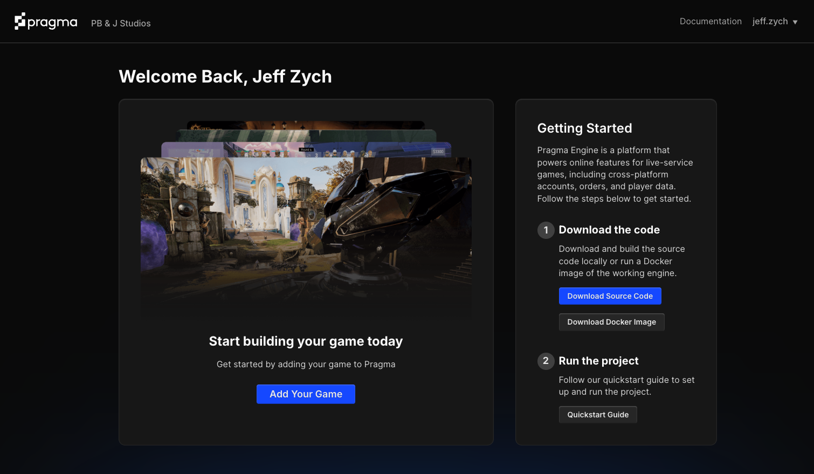
Task: Click the jeff.zych username text
Action: coord(770,22)
